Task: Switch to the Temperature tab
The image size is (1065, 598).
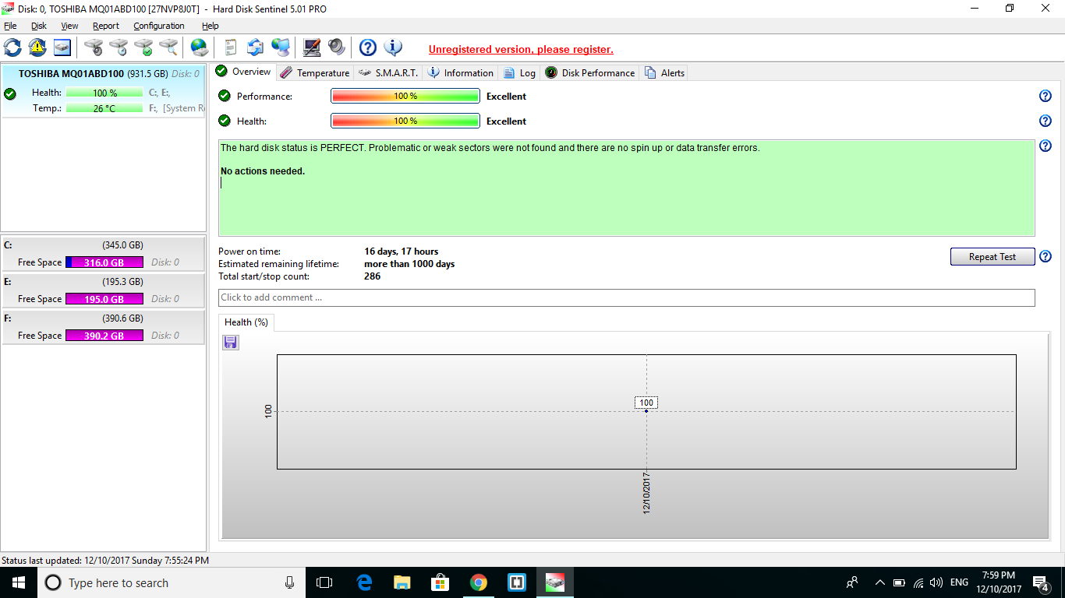Action: 315,73
